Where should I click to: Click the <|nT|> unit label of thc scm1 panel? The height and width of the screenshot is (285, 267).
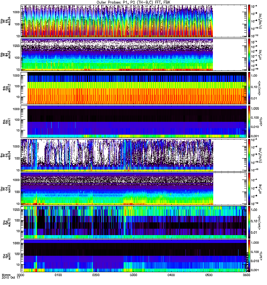pyautogui.click(x=261, y=256)
